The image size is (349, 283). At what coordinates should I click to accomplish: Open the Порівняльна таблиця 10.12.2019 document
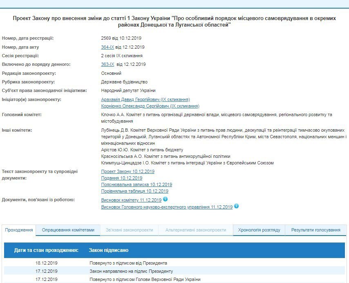tap(134, 191)
